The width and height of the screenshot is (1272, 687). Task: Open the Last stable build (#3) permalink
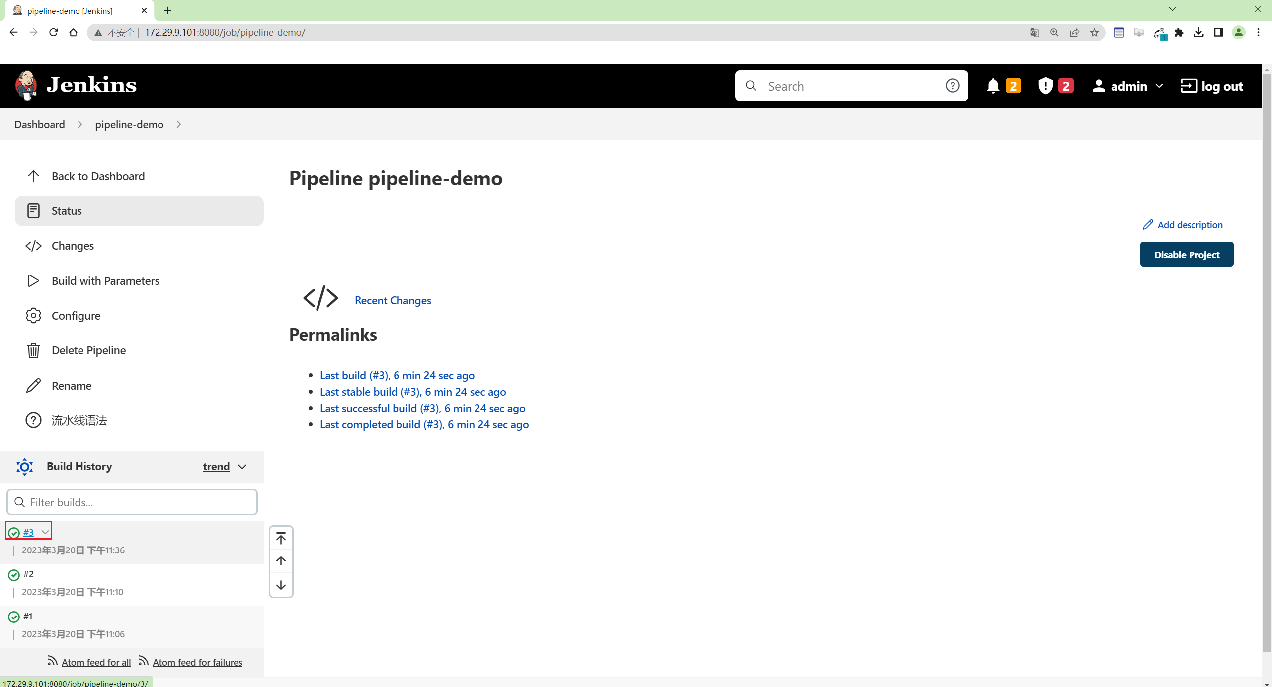click(413, 392)
